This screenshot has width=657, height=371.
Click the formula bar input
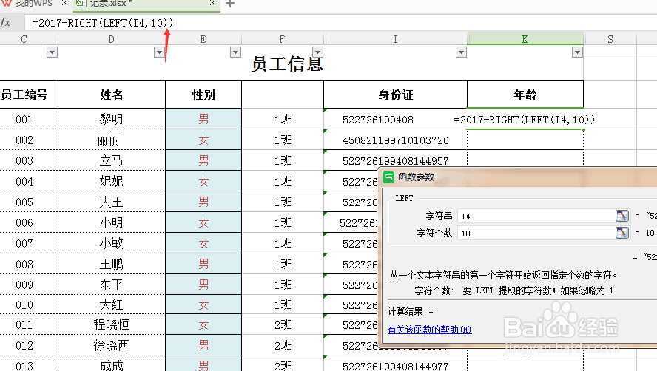pyautogui.click(x=340, y=23)
